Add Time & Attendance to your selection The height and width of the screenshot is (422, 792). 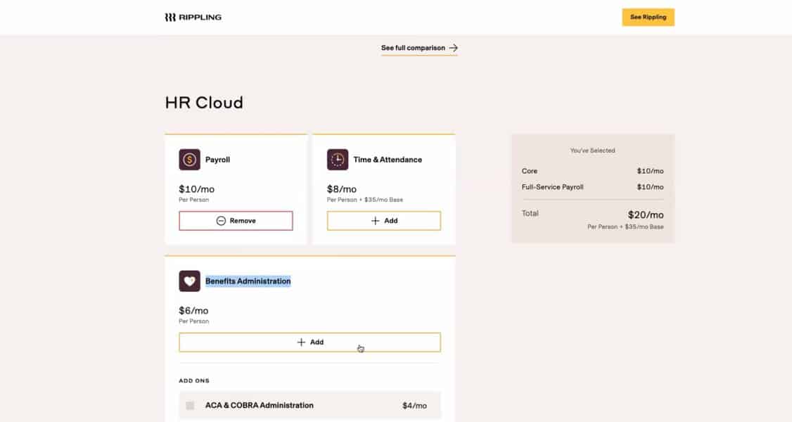pyautogui.click(x=383, y=220)
